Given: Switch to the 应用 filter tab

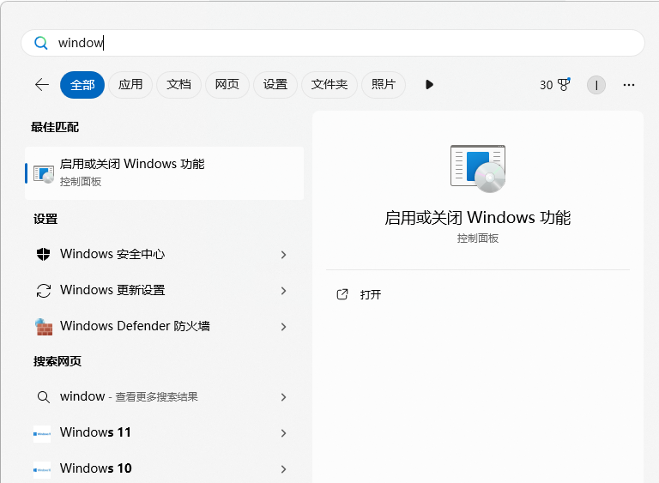Looking at the screenshot, I should coord(130,85).
